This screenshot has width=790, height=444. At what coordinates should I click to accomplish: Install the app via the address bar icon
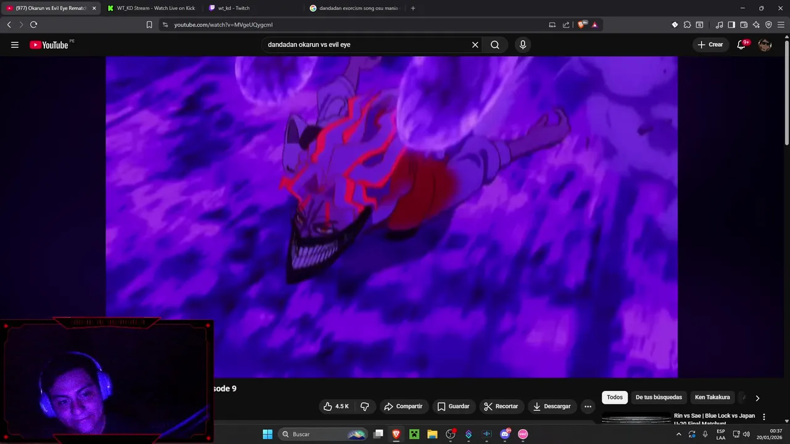(x=552, y=25)
